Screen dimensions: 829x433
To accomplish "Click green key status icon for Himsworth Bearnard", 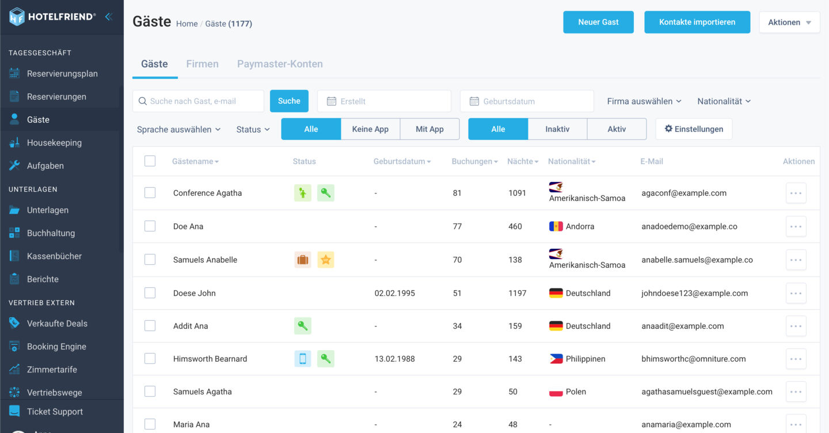I will coord(326,359).
